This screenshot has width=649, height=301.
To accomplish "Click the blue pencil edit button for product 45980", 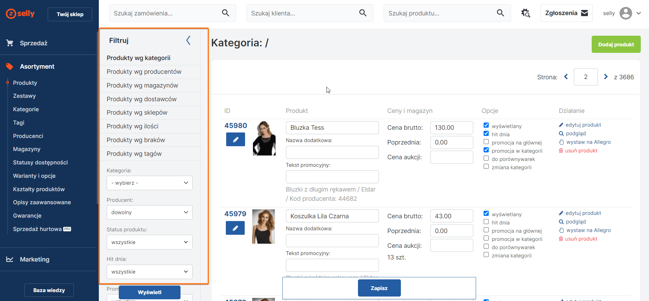I will pyautogui.click(x=235, y=139).
